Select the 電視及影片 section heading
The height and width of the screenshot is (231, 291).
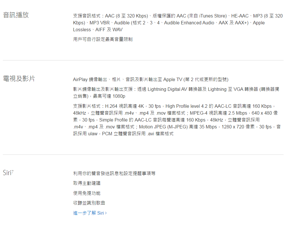point(19,79)
